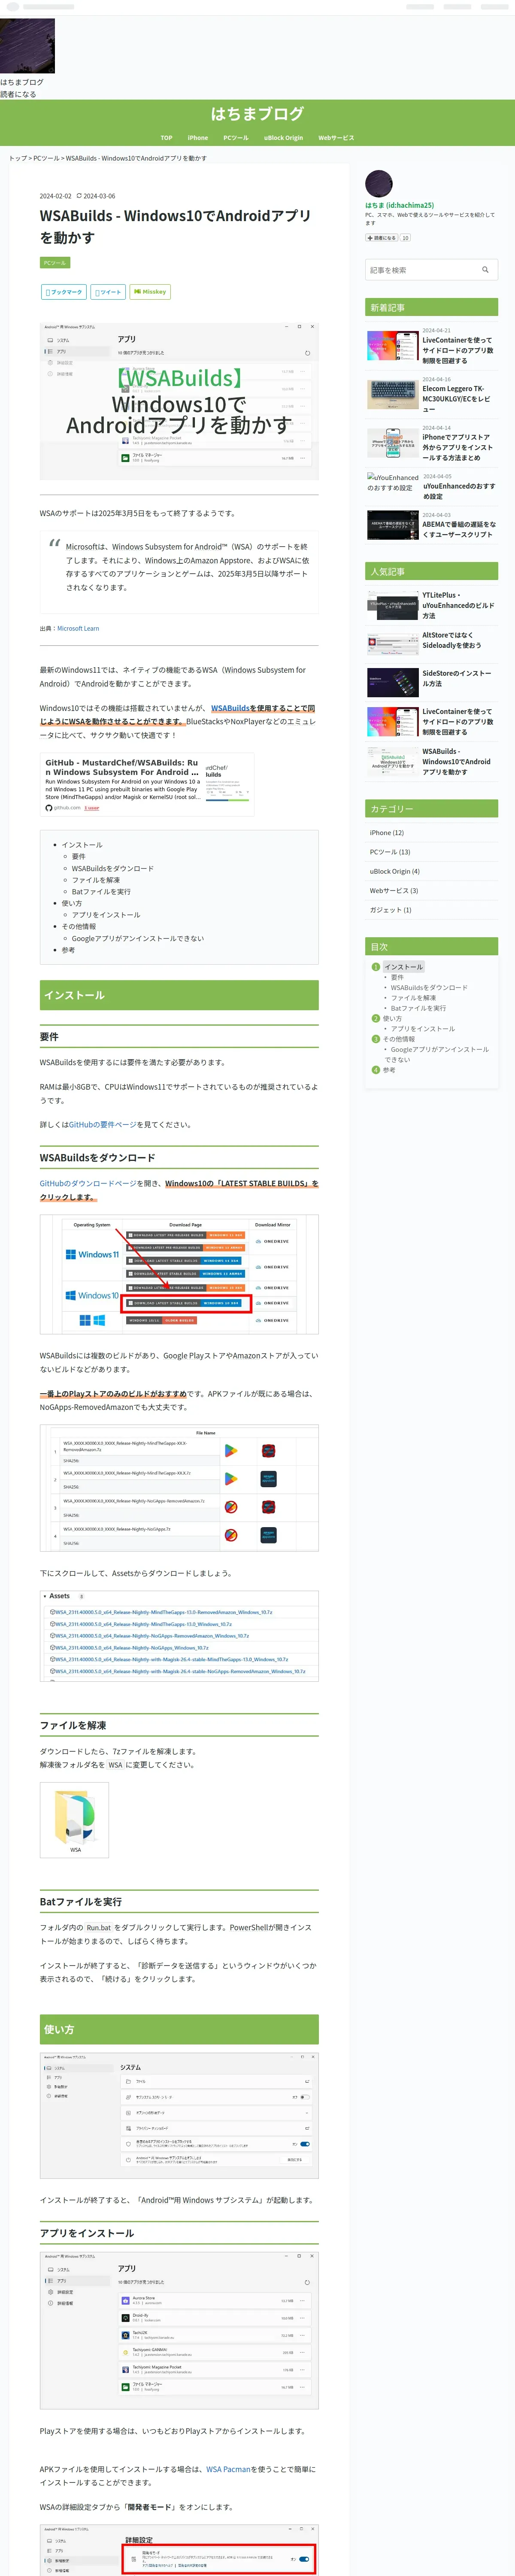Select the PCツール (13) category
This screenshot has height=2576, width=515.
pyautogui.click(x=390, y=852)
